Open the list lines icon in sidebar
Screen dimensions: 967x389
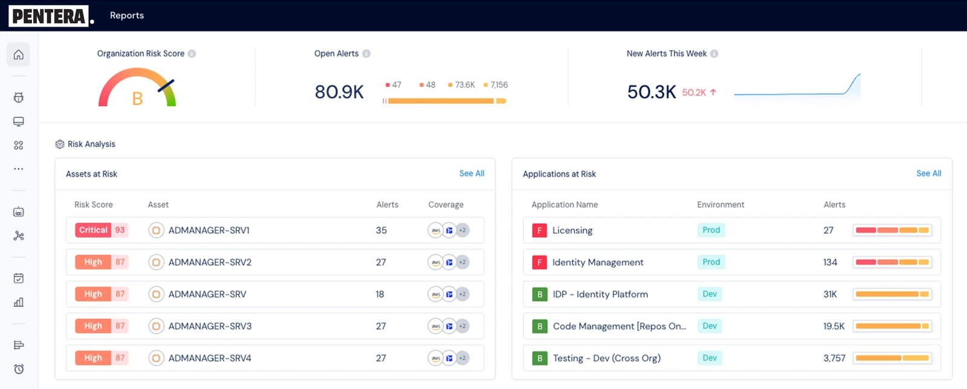[19, 345]
